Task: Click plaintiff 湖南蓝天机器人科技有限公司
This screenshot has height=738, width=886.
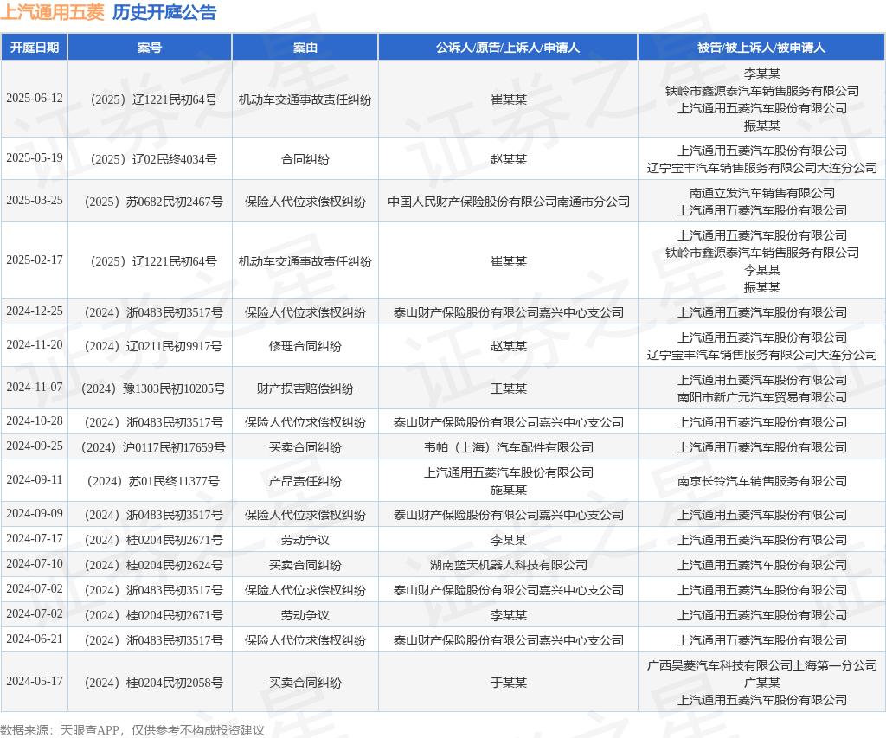Action: 509,565
